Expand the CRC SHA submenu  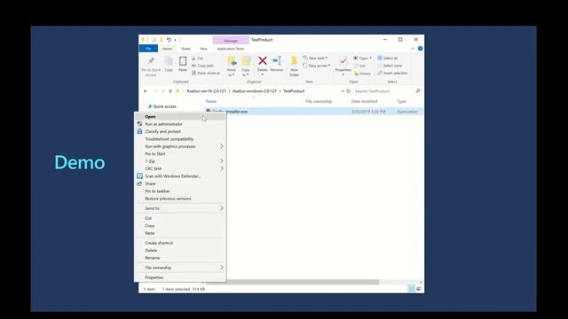coord(222,168)
